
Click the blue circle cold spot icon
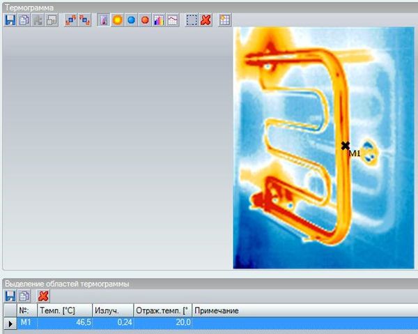[x=131, y=20]
